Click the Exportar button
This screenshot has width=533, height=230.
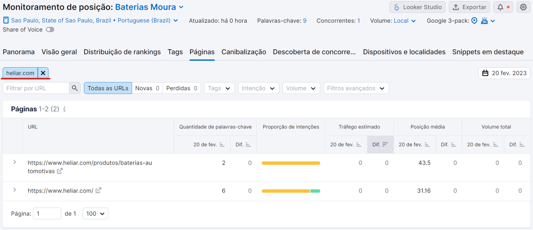click(469, 7)
